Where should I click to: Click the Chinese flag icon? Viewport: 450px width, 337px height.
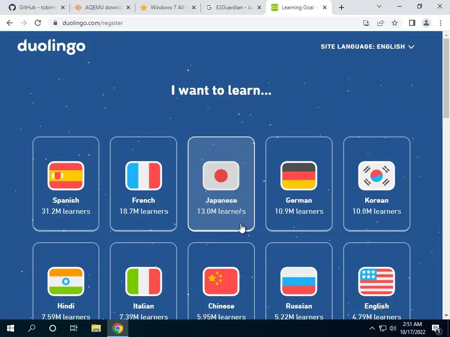point(221,281)
